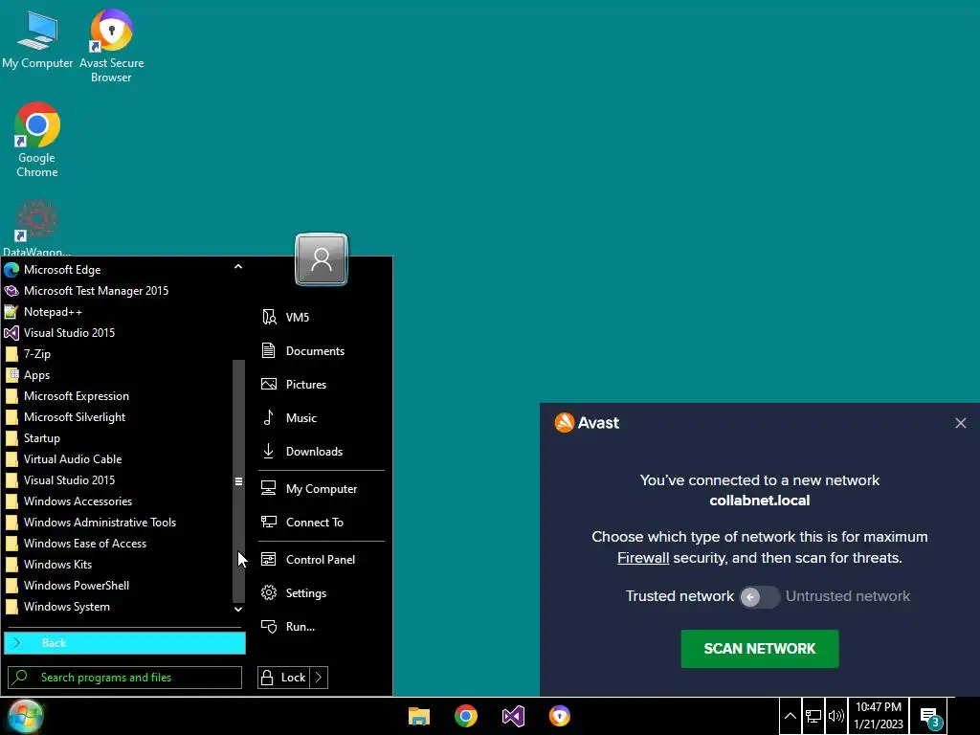The image size is (980, 735).
Task: Click the user account picture in Start menu
Action: [322, 258]
